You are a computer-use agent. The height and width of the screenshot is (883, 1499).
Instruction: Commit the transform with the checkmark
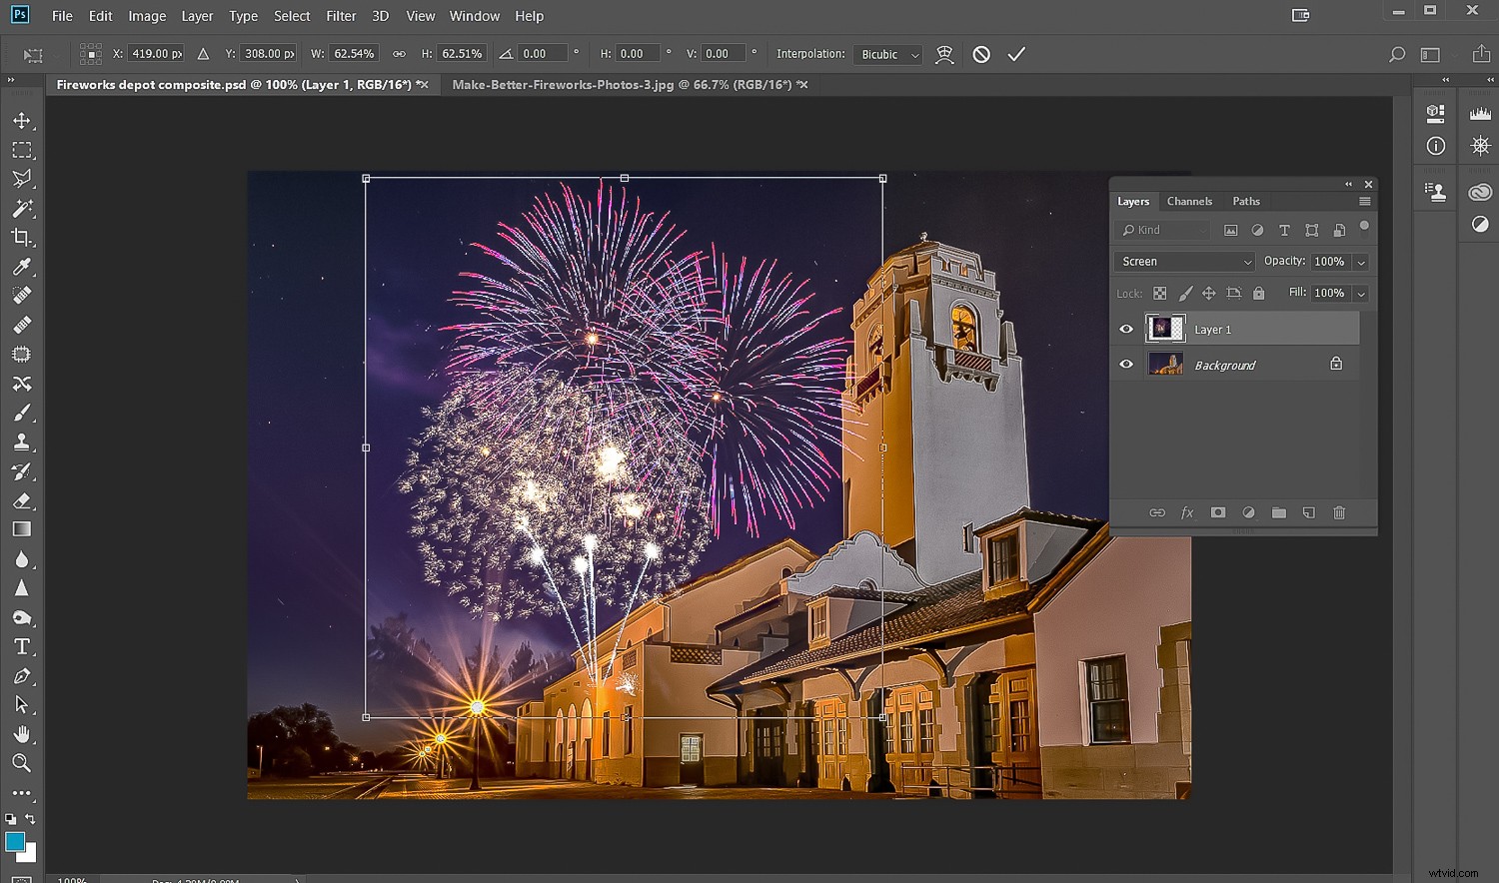[1016, 54]
